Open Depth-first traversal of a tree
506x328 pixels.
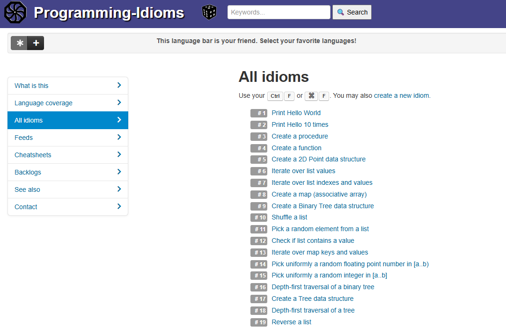(313, 310)
